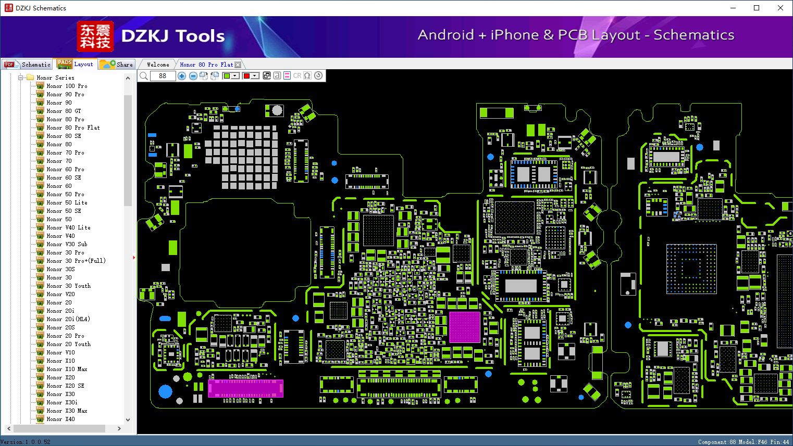
Task: Click the PADS icon beside Honor X20 SE
Action: coord(40,386)
